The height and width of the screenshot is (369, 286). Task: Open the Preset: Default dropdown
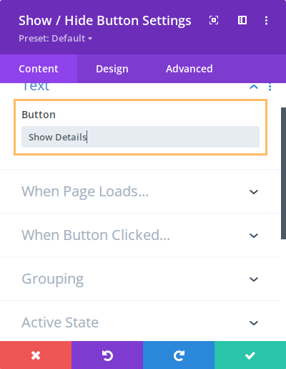click(56, 39)
